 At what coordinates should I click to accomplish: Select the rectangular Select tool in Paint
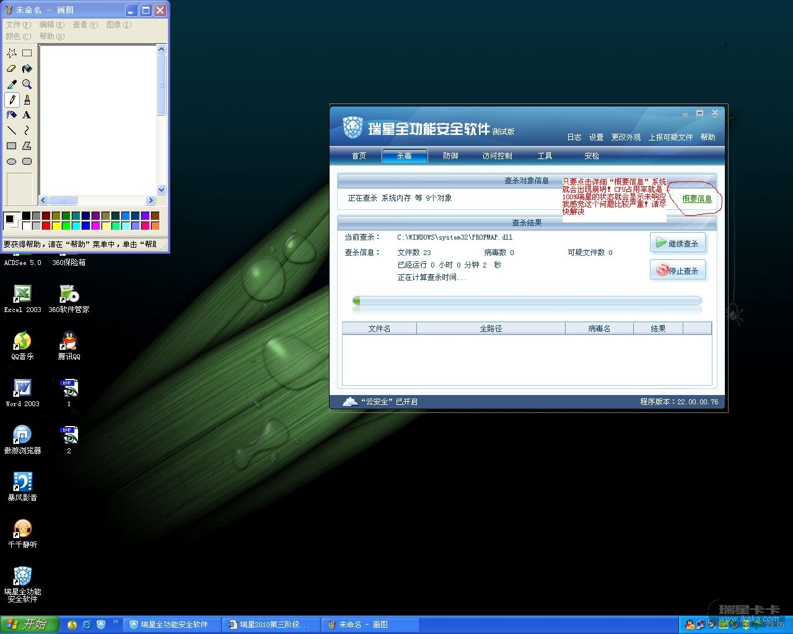[27, 53]
